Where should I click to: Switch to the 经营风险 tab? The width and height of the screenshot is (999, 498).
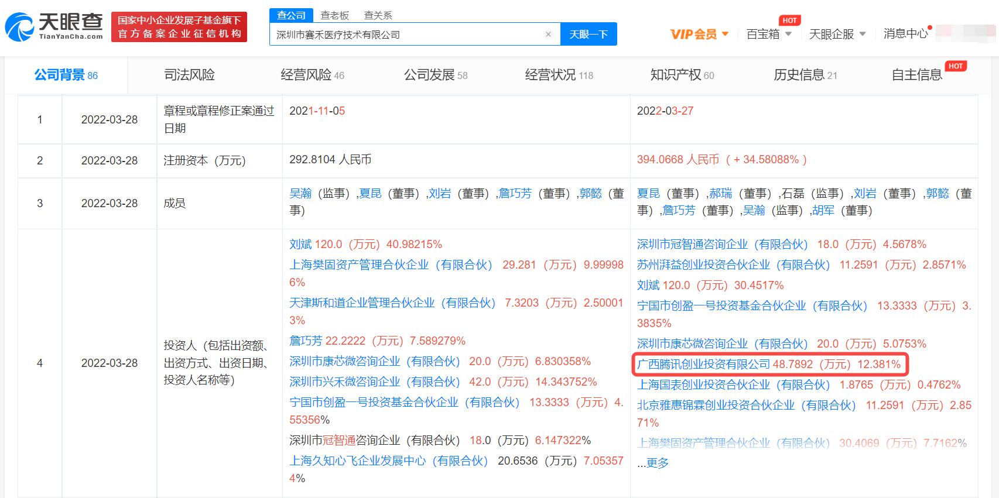click(313, 75)
